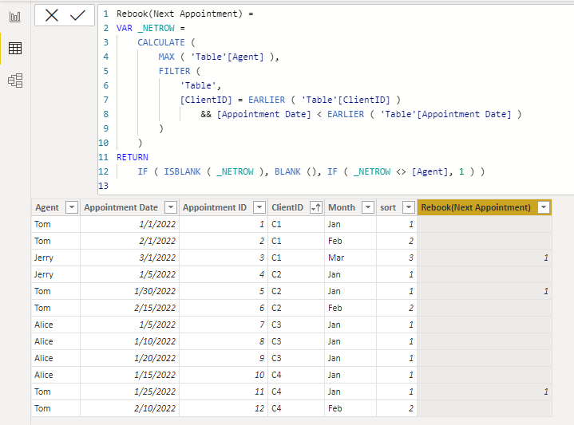Select Rebook value 1 in the Mar row
The width and height of the screenshot is (574, 425).
[485, 258]
